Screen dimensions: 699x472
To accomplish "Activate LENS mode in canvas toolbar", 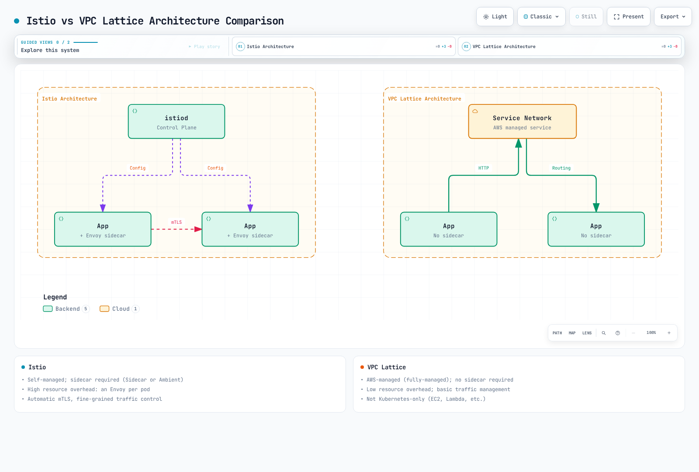I will pyautogui.click(x=587, y=333).
